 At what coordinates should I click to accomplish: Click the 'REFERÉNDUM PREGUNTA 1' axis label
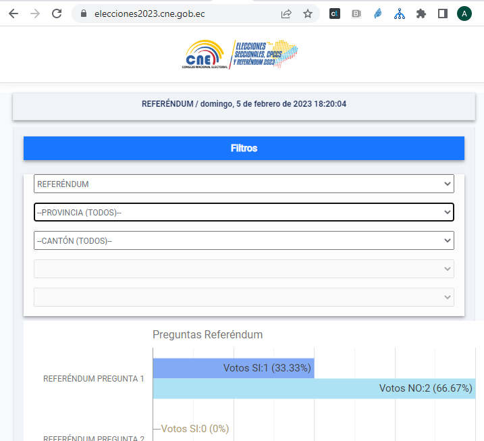tap(94, 379)
